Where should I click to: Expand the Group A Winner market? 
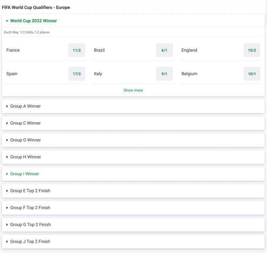pyautogui.click(x=133, y=106)
